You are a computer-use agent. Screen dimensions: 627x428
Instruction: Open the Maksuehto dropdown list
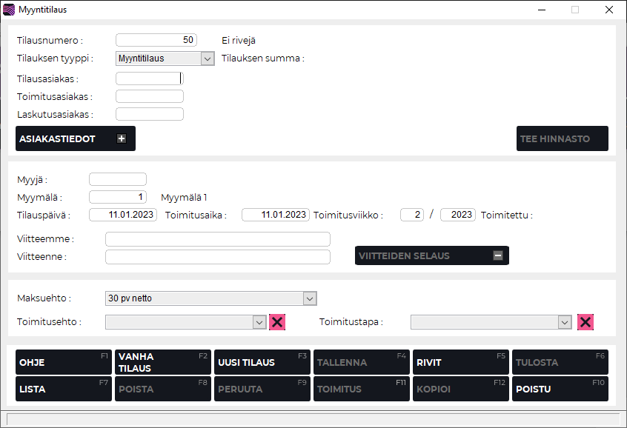click(x=309, y=298)
